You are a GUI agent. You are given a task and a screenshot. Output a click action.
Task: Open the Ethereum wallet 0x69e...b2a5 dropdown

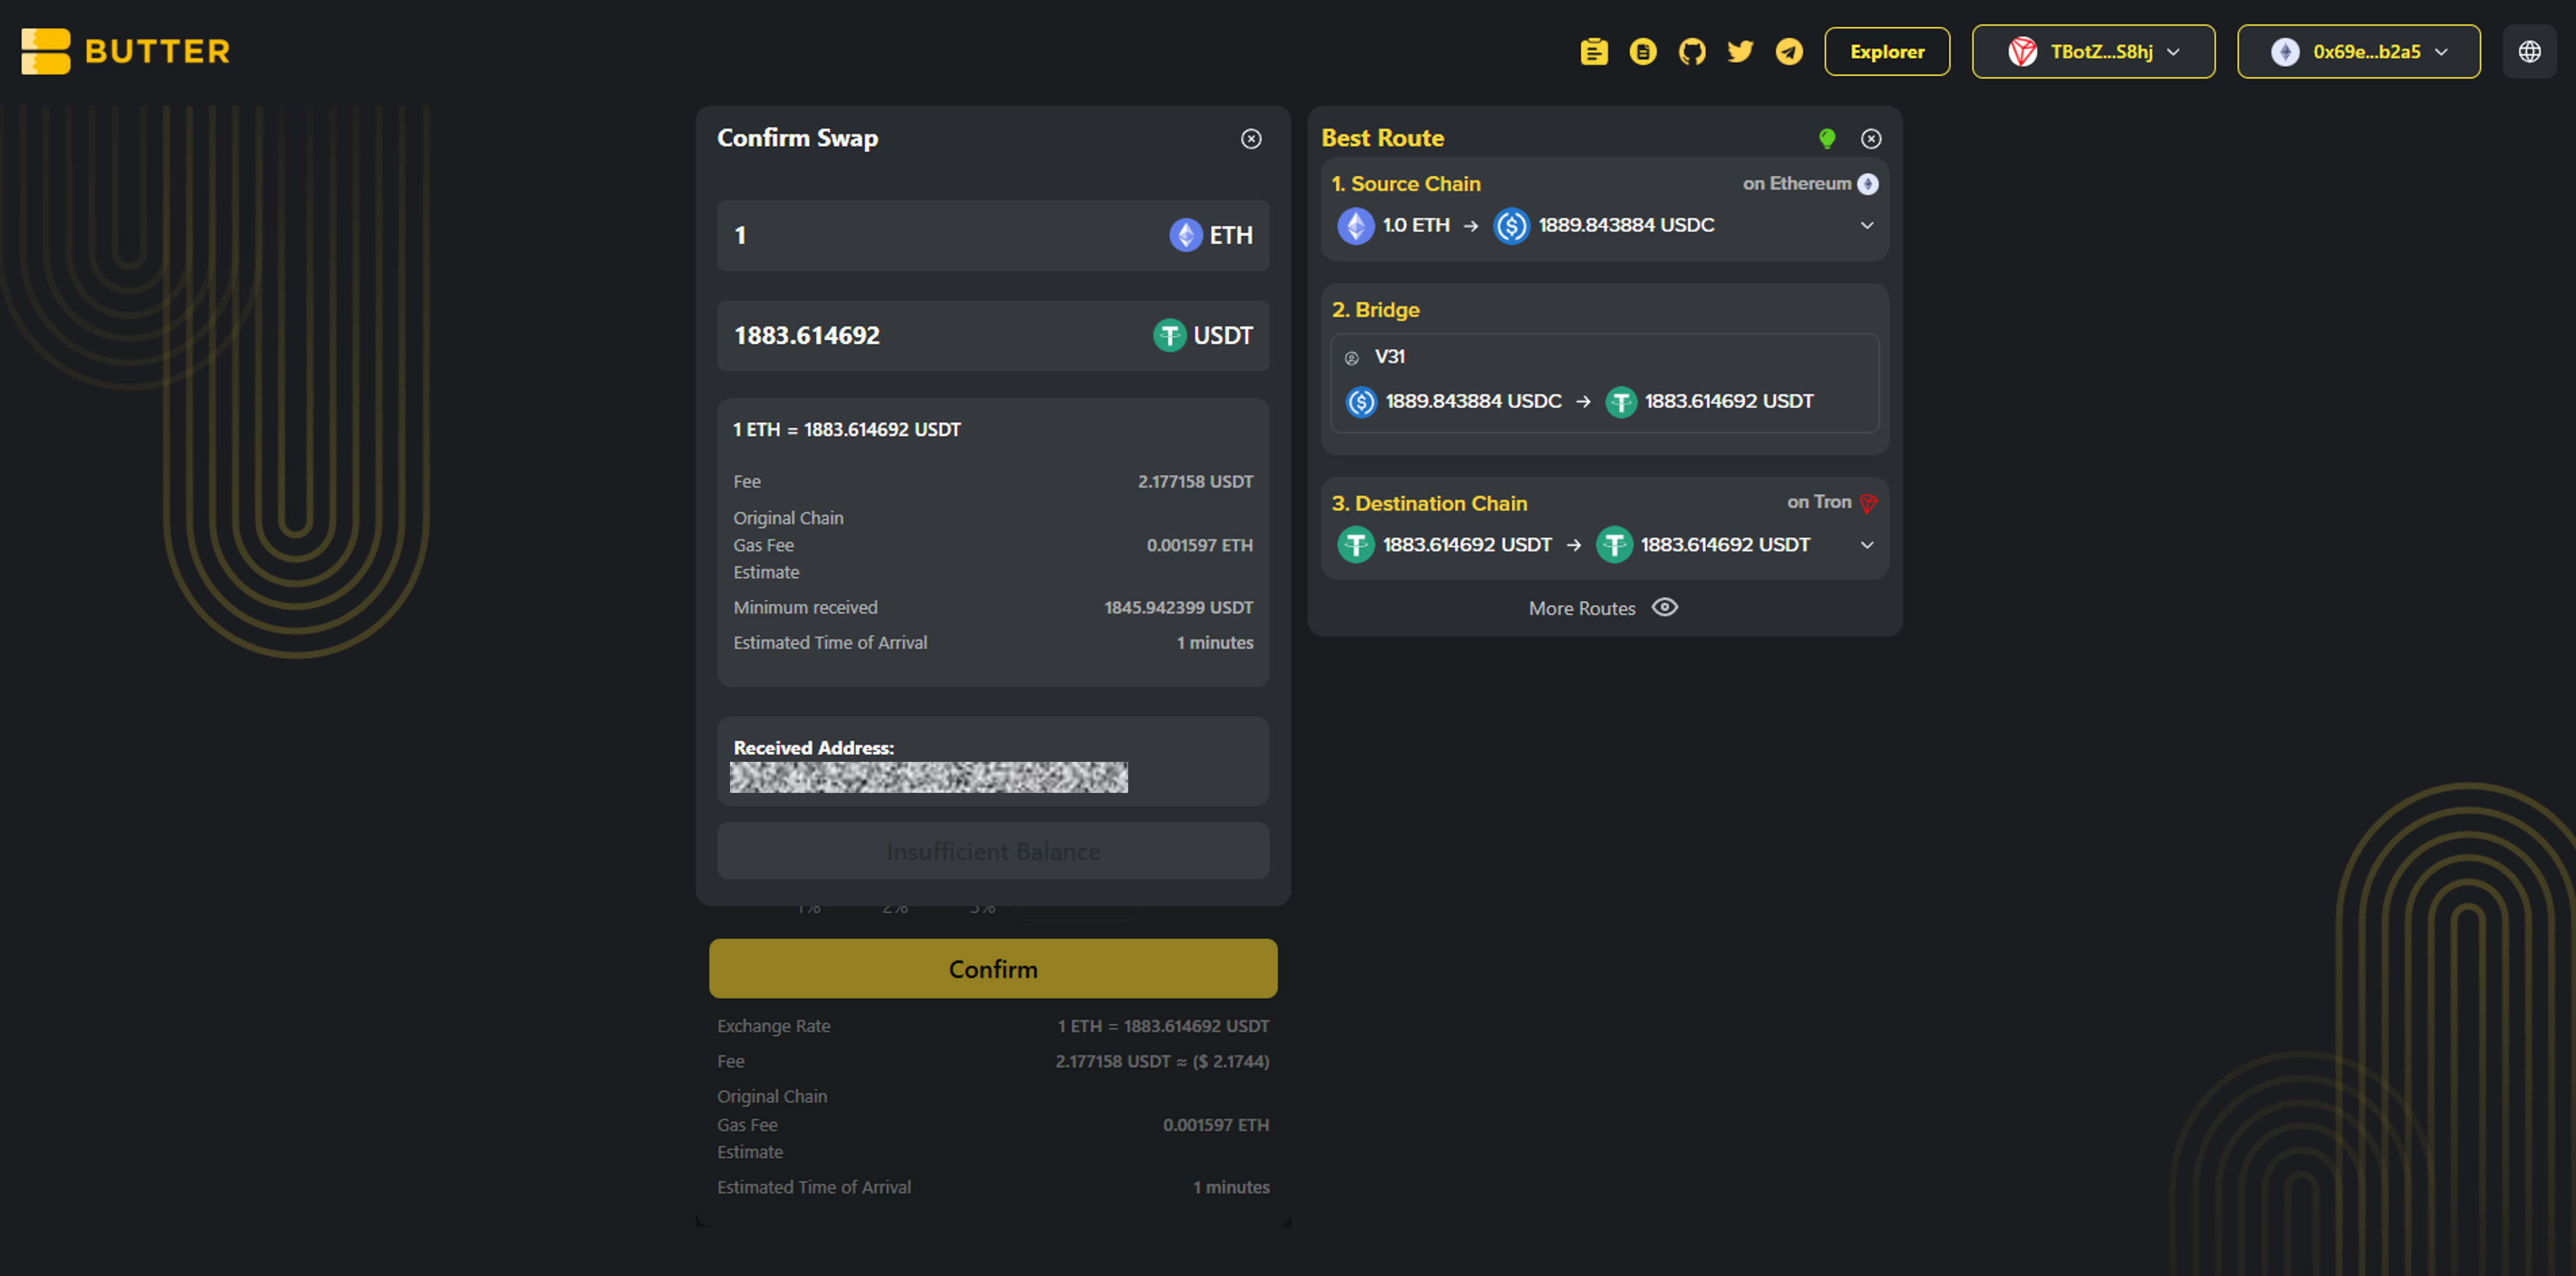tap(2358, 51)
